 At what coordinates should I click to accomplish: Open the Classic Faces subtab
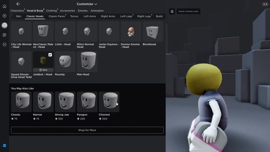[x=57, y=16]
